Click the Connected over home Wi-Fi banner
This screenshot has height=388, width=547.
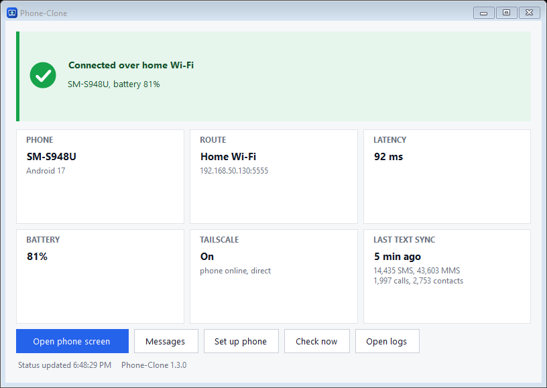273,76
